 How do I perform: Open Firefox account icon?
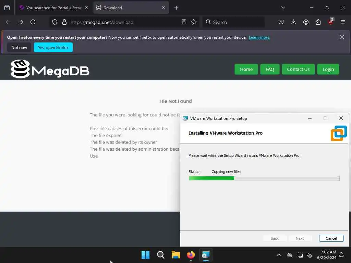coord(306,22)
